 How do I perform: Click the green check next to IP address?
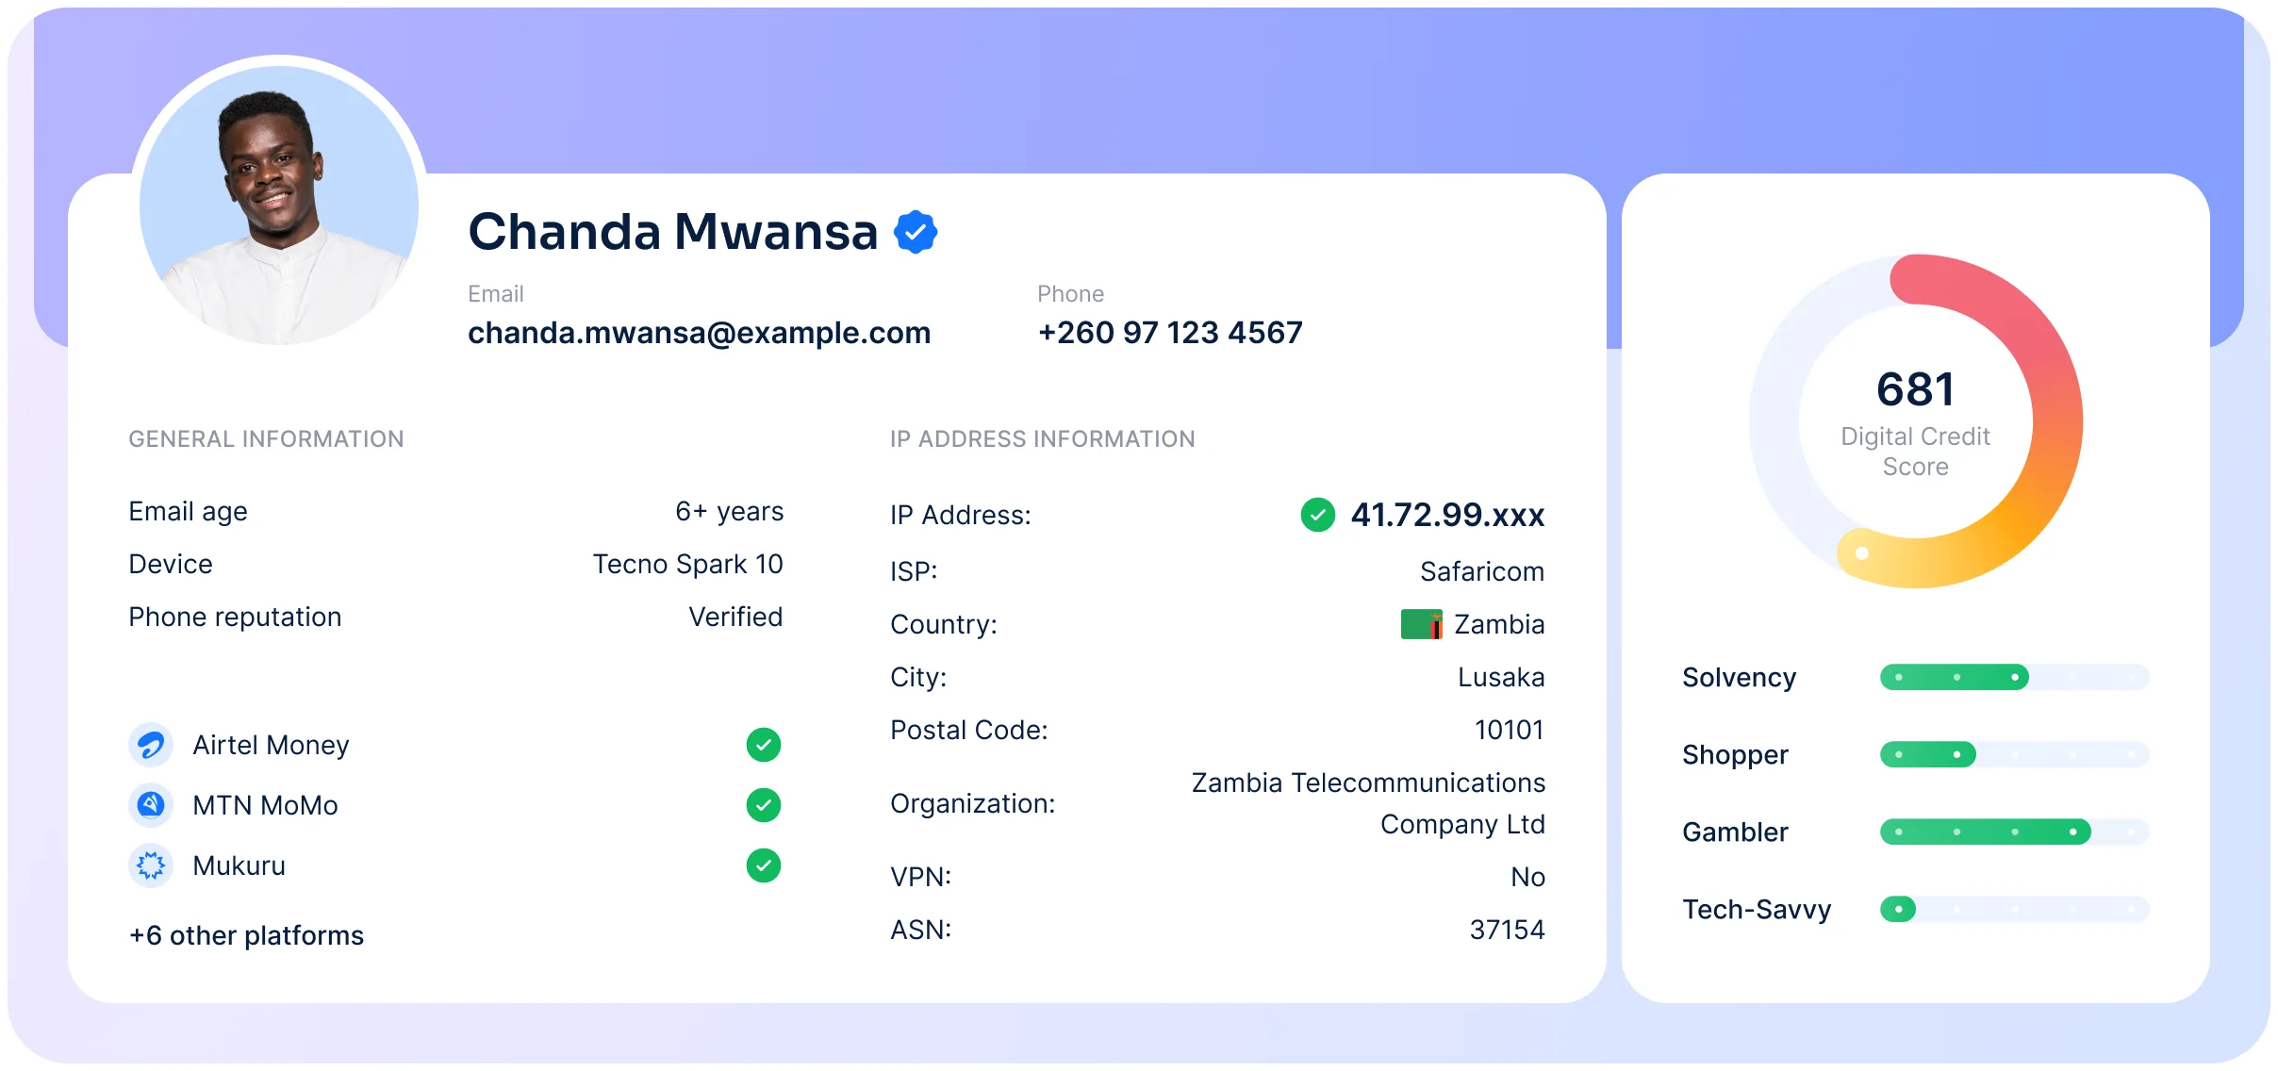(x=1318, y=515)
